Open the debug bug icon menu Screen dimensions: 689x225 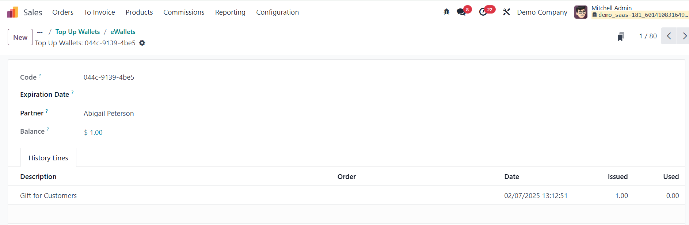[446, 12]
